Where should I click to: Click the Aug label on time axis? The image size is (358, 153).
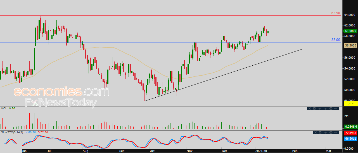[85, 150]
